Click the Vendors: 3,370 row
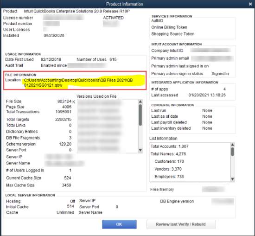The image size is (255, 236). [x=168, y=169]
